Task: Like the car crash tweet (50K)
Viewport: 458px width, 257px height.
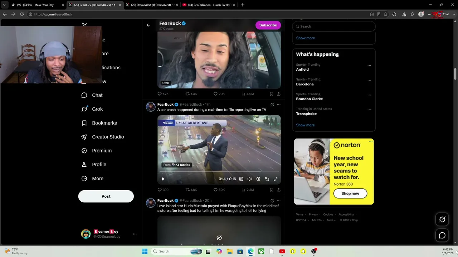Action: (219, 190)
